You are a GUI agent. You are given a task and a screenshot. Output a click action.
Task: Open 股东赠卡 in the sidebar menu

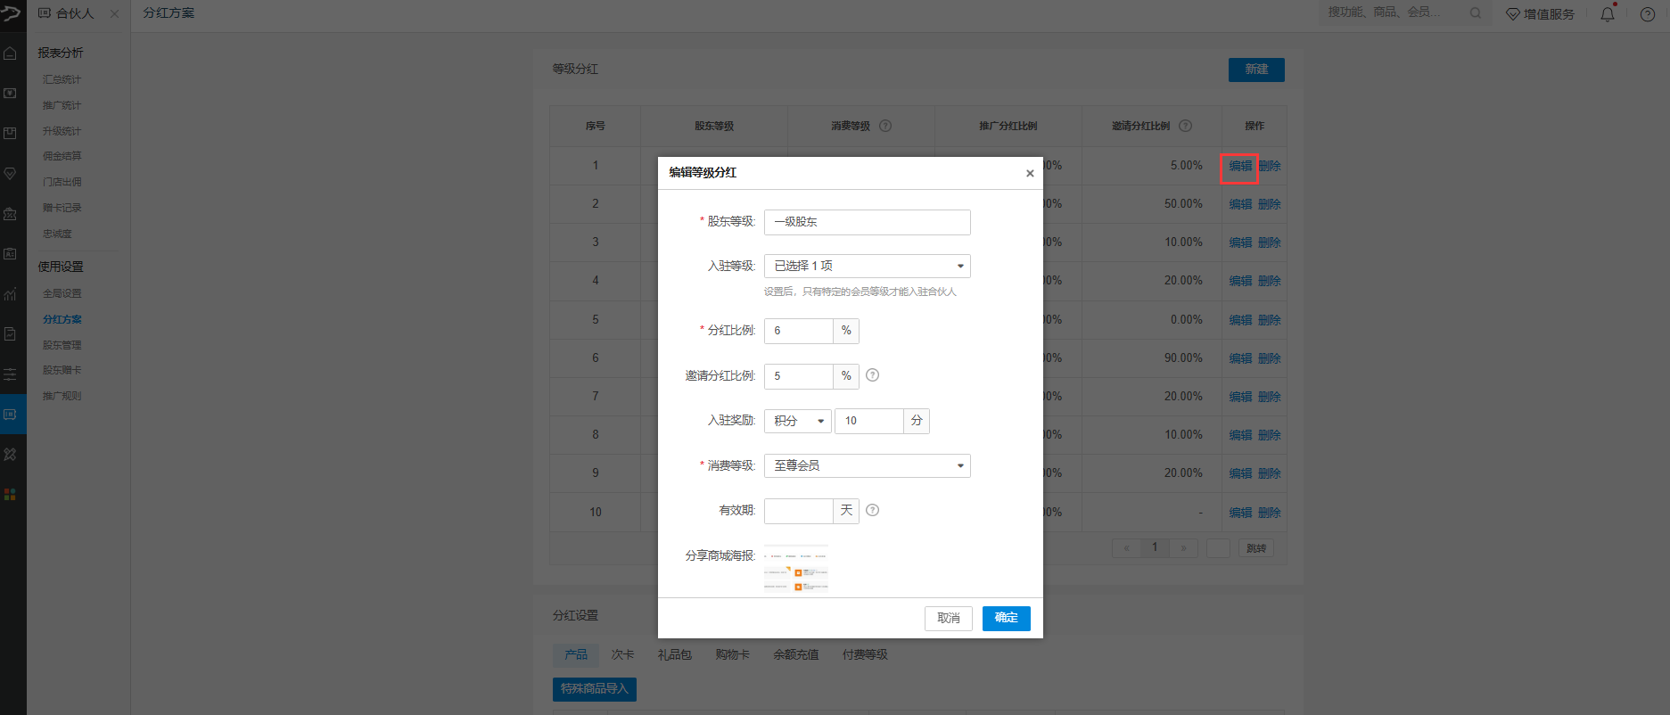(x=62, y=371)
